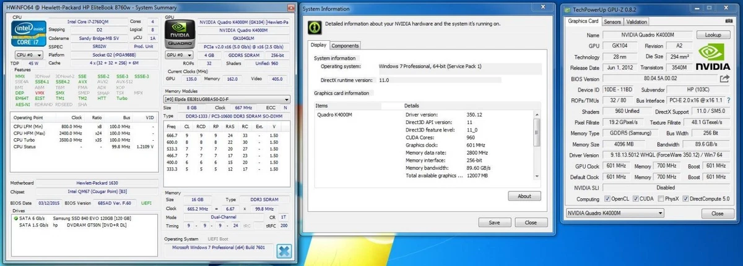
Task: Open the Sensors tab in GPU-Z
Action: click(612, 22)
